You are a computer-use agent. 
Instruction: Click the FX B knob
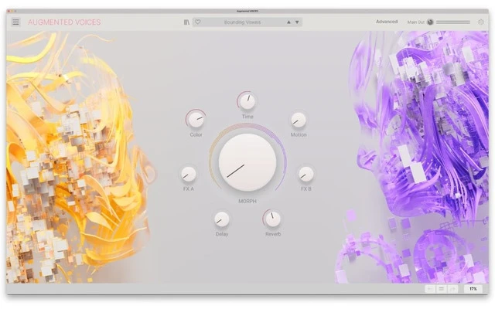(306, 174)
